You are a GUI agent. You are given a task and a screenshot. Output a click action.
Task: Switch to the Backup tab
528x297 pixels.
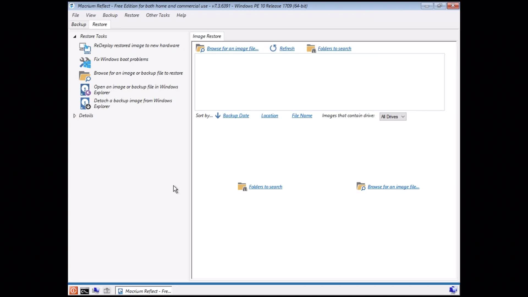pyautogui.click(x=79, y=24)
